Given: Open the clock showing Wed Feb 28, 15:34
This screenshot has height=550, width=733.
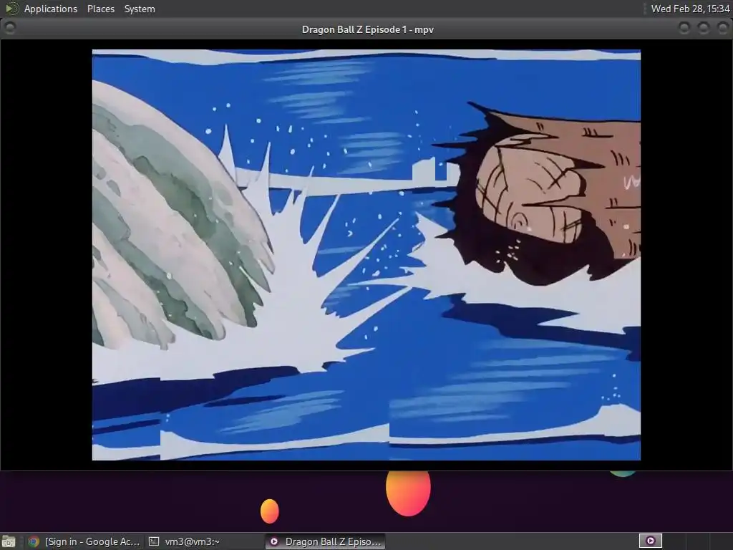Looking at the screenshot, I should pyautogui.click(x=690, y=9).
